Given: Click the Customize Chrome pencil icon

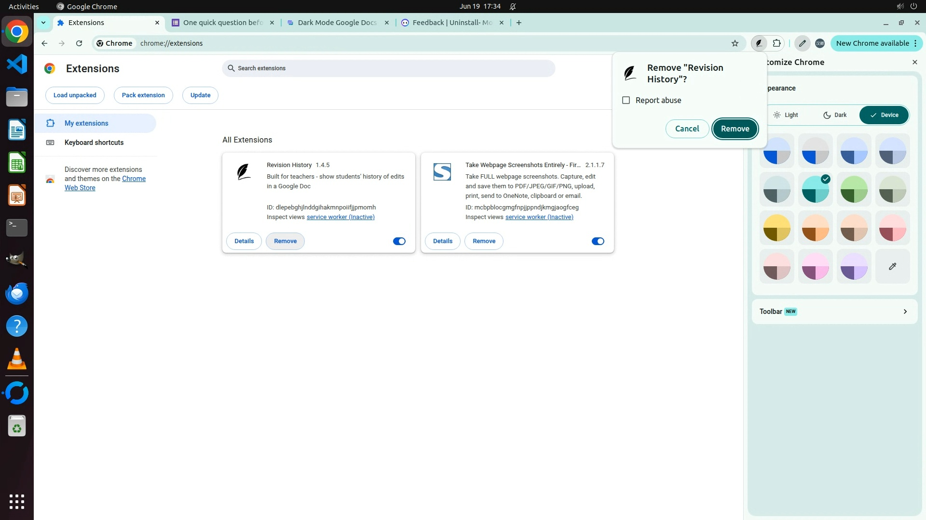Looking at the screenshot, I should [802, 43].
